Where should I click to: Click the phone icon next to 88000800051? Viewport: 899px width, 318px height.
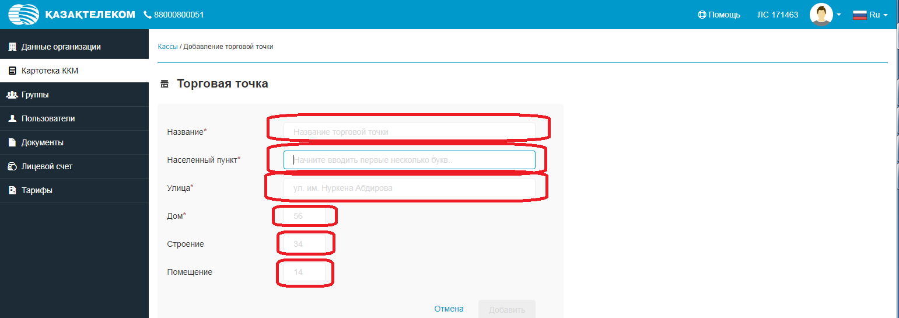pyautogui.click(x=148, y=15)
